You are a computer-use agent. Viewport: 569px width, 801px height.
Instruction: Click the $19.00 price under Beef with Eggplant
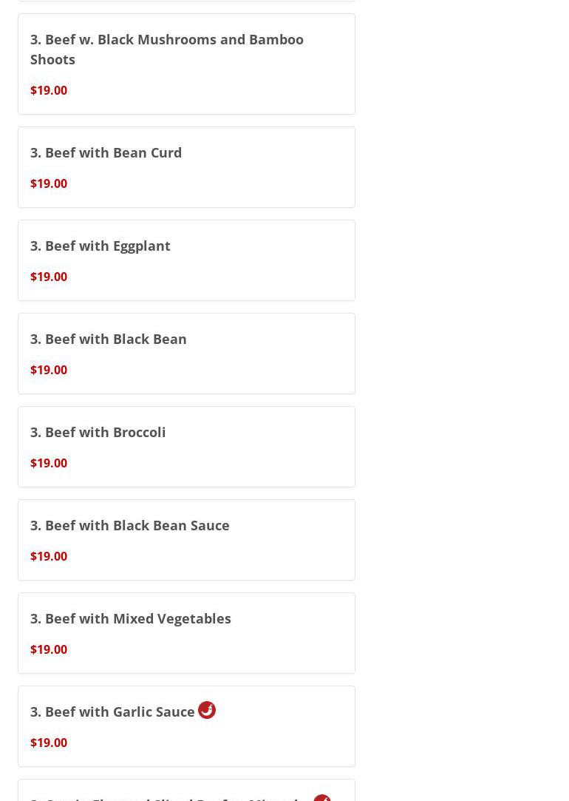pyautogui.click(x=49, y=277)
